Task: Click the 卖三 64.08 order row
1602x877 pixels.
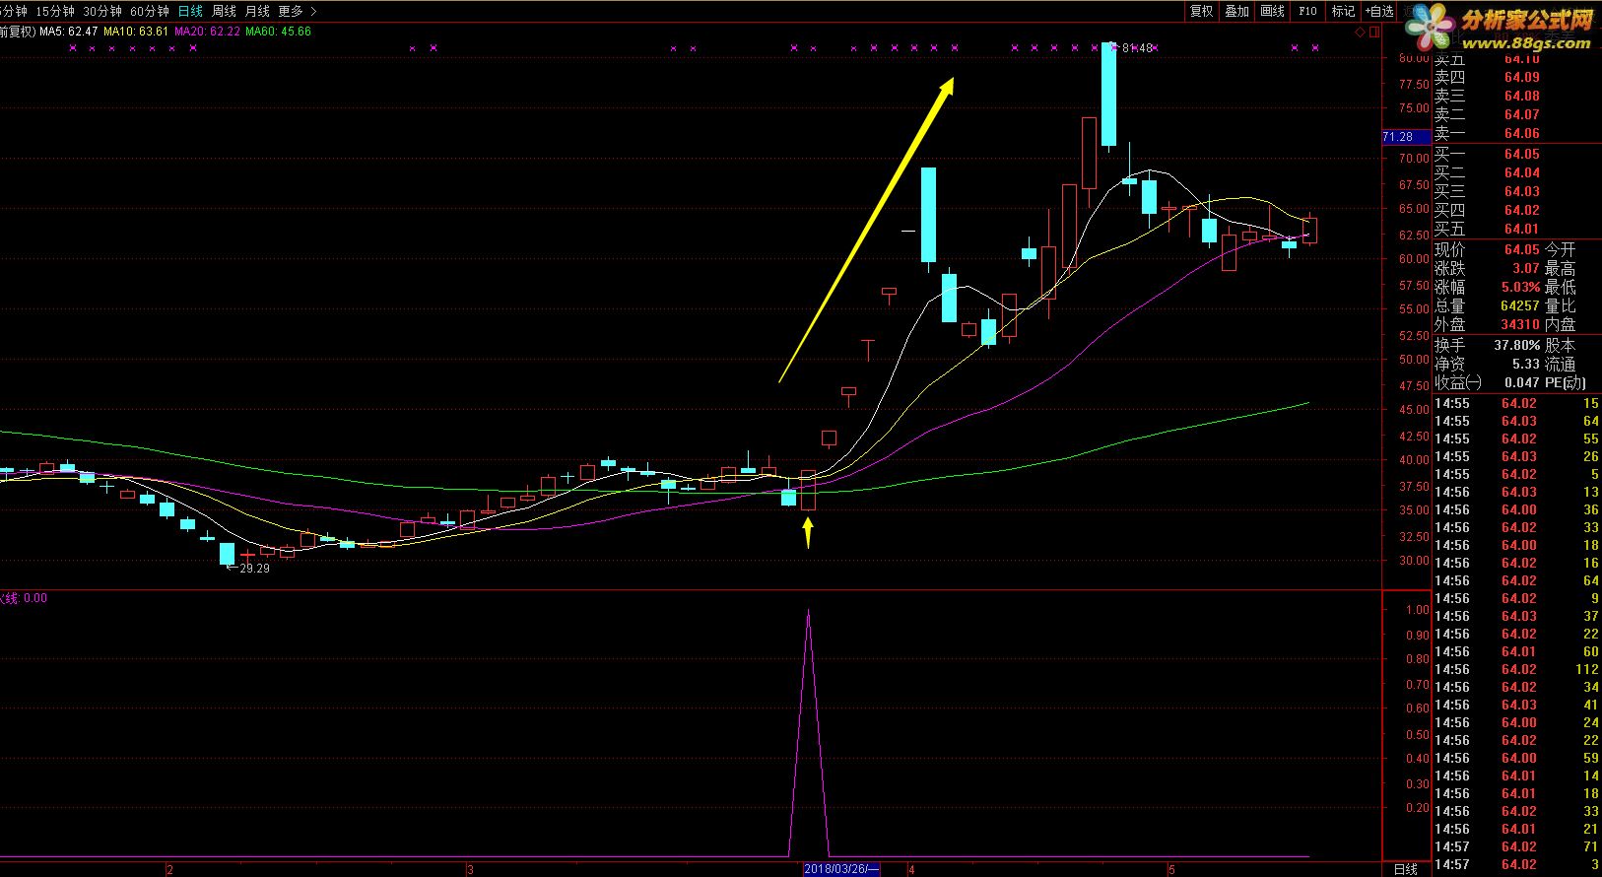Action: point(1488,96)
